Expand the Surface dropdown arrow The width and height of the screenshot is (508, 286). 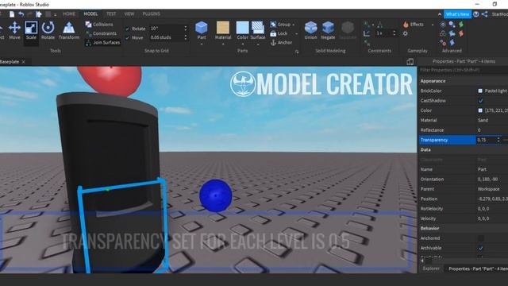point(258,44)
